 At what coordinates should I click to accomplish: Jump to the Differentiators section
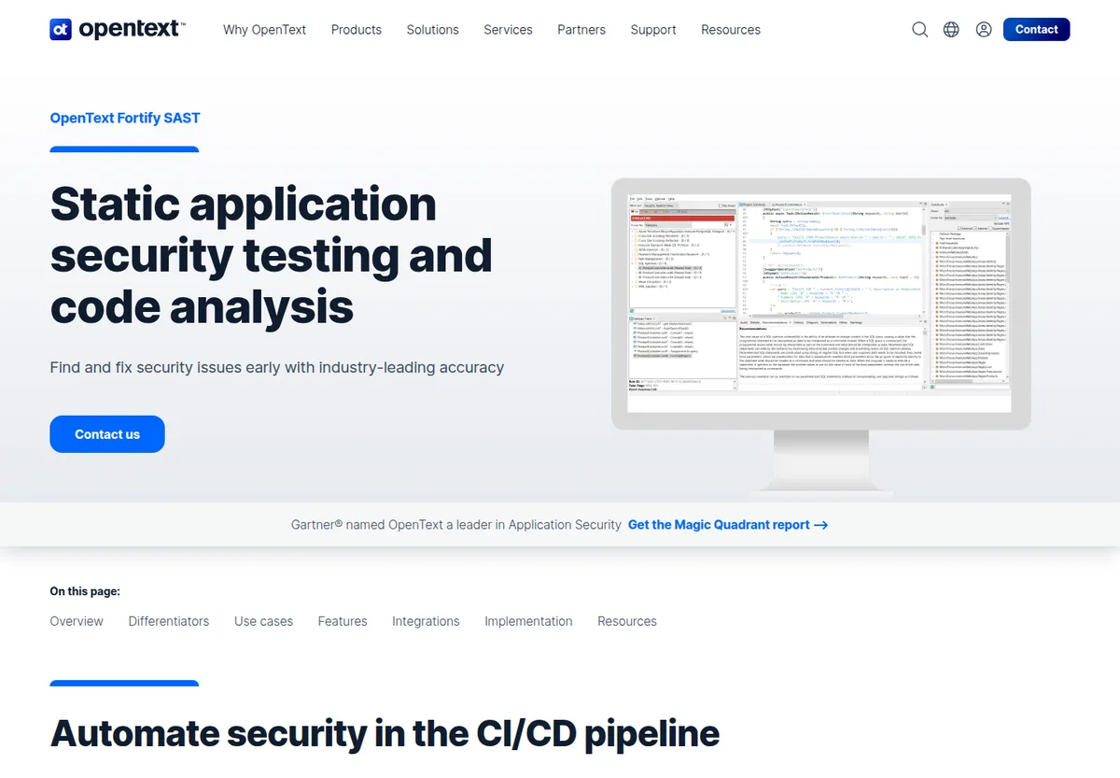[x=169, y=621]
